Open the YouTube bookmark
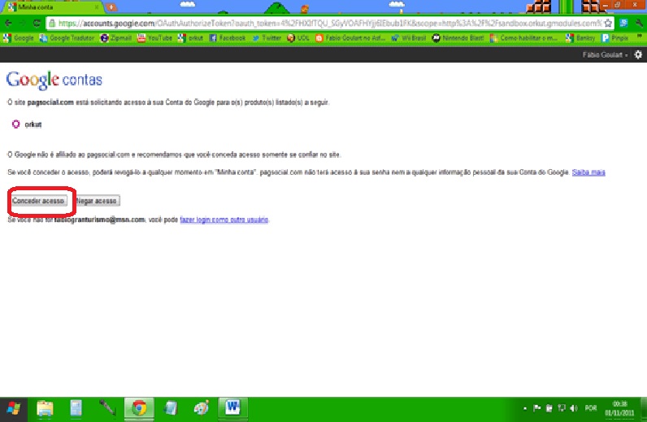Screen dimensions: 647x422 tap(154, 37)
